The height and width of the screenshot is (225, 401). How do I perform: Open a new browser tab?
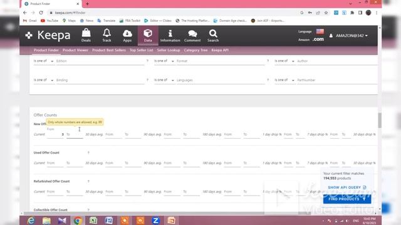pyautogui.click(x=87, y=4)
